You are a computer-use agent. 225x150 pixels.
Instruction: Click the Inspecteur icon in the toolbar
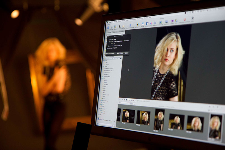pos(108,27)
